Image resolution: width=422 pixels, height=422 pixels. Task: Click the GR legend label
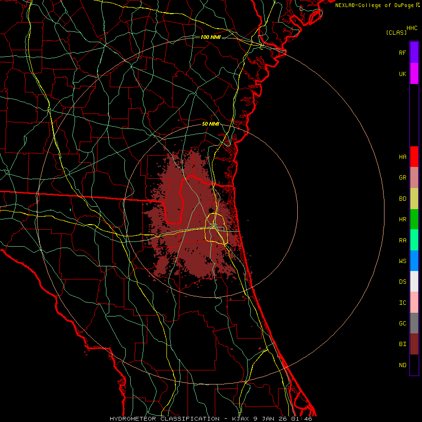(402, 178)
